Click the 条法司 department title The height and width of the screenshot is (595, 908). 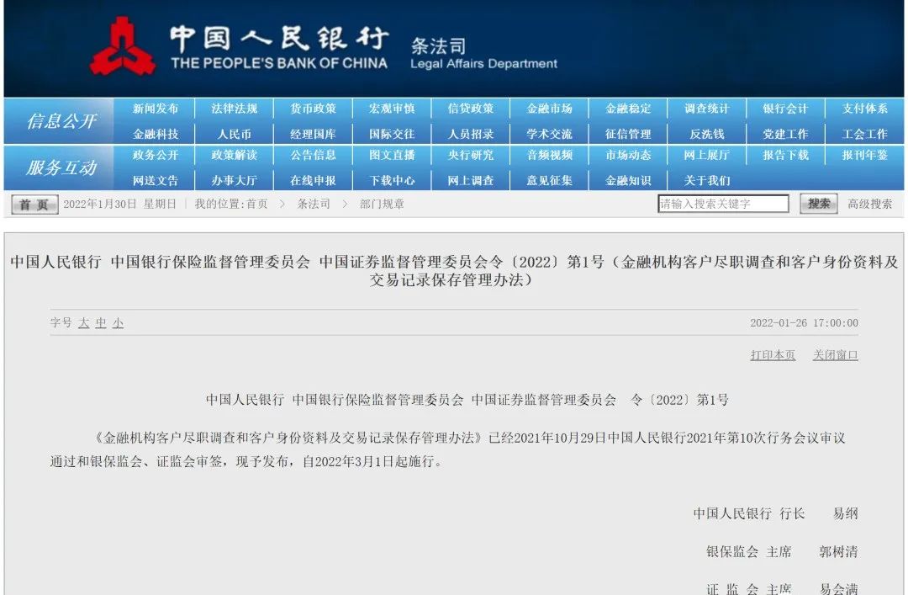coord(439,46)
